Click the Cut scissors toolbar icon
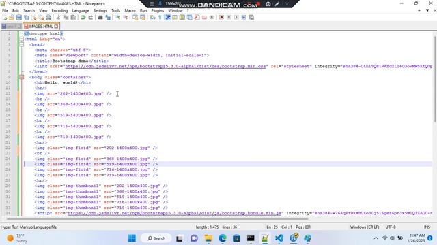The width and height of the screenshot is (437, 245). click(x=58, y=18)
